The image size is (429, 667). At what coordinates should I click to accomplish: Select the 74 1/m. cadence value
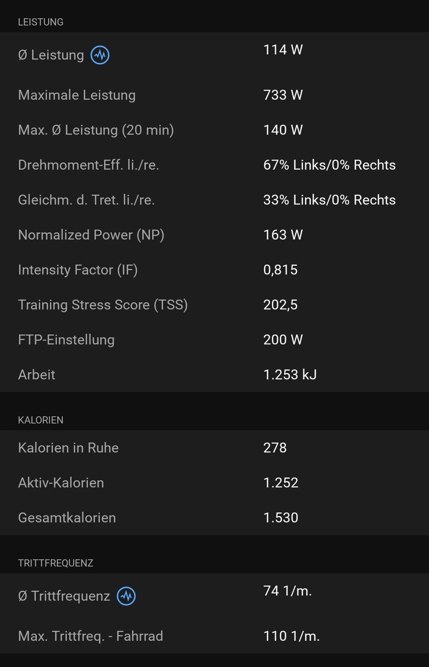click(287, 591)
